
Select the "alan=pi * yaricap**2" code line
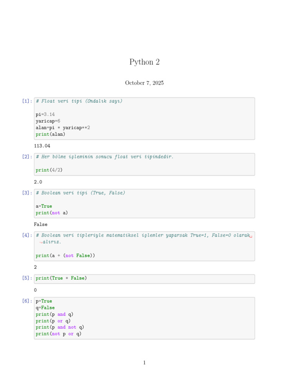(63, 127)
